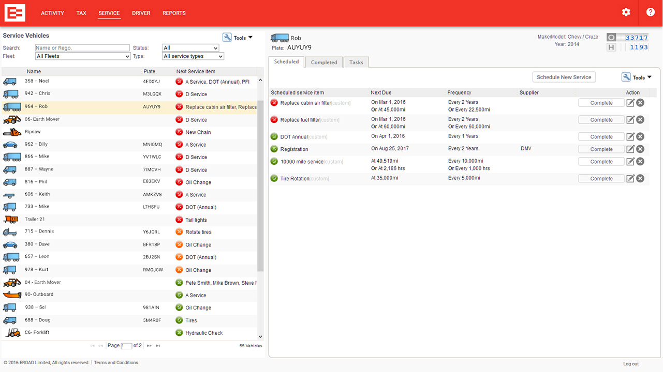The height and width of the screenshot is (372, 663).
Task: Click the help question mark icon
Action: click(651, 12)
